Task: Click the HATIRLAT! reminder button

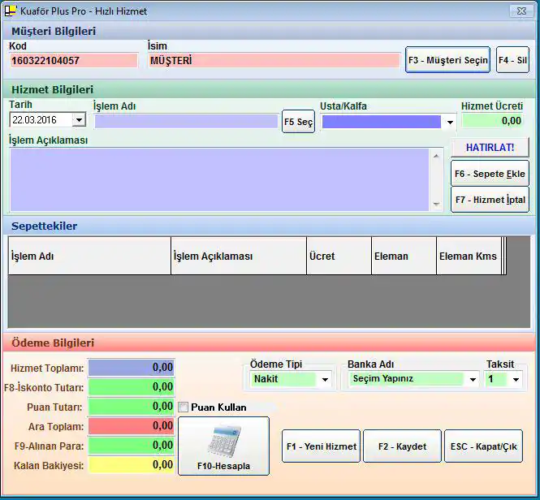Action: (490, 147)
